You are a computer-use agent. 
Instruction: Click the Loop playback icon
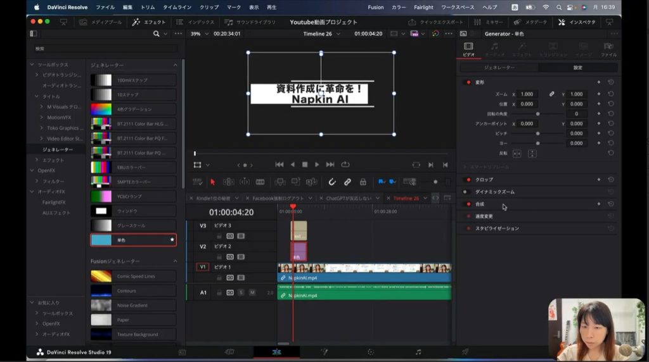pyautogui.click(x=345, y=165)
